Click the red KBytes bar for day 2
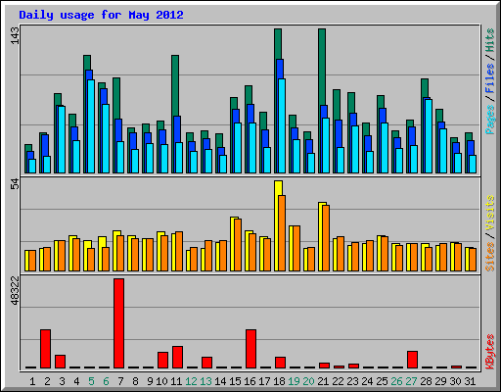This screenshot has height=392, width=501. point(45,349)
